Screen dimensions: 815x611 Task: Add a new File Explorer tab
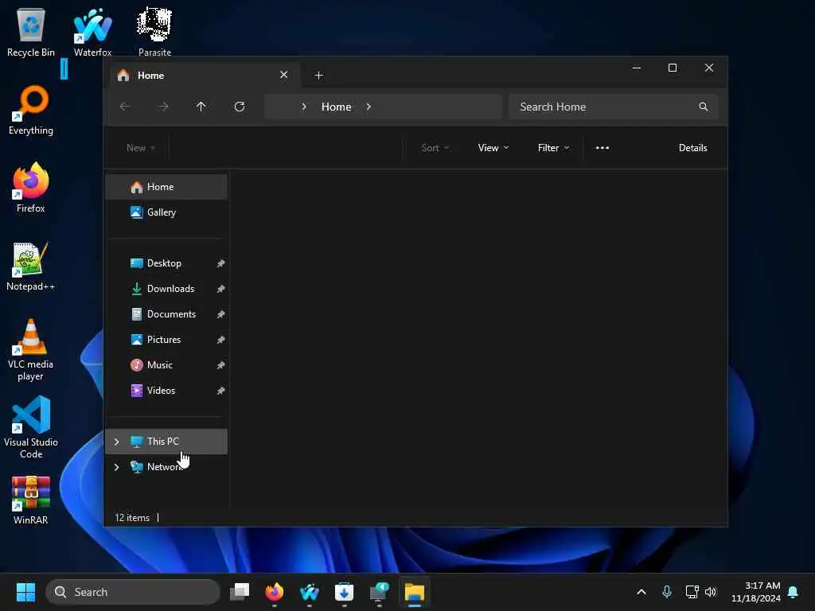tap(318, 76)
